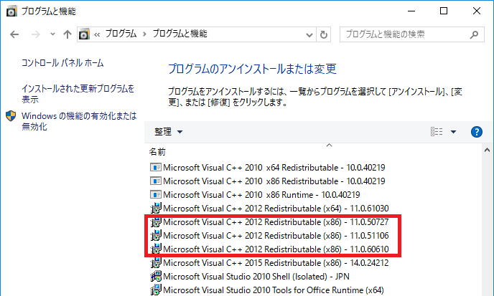This screenshot has width=494, height=296.
Task: Select Visual C++ 2012 Redistributable (x64) 11.0.61030
Action: coord(276,209)
